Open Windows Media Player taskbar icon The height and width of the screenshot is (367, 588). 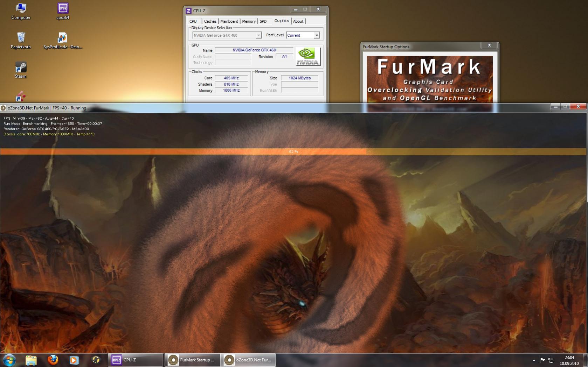pos(74,360)
